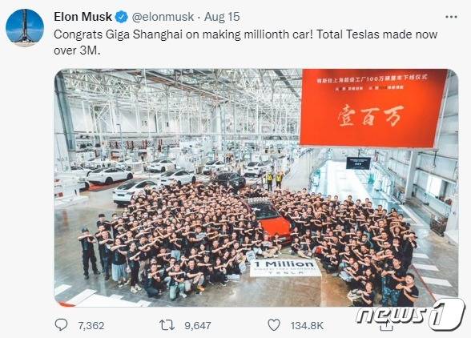This screenshot has width=471, height=338.
Task: Click the blue verified checkmark badge
Action: [122, 17]
